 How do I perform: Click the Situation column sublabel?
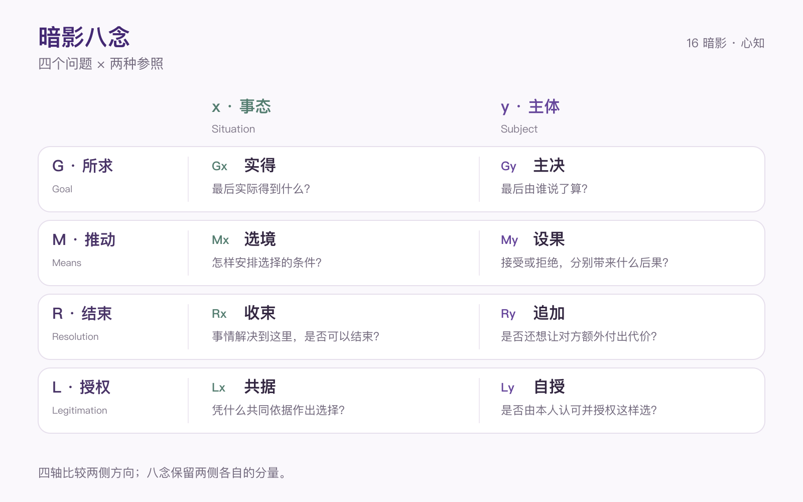(x=233, y=129)
